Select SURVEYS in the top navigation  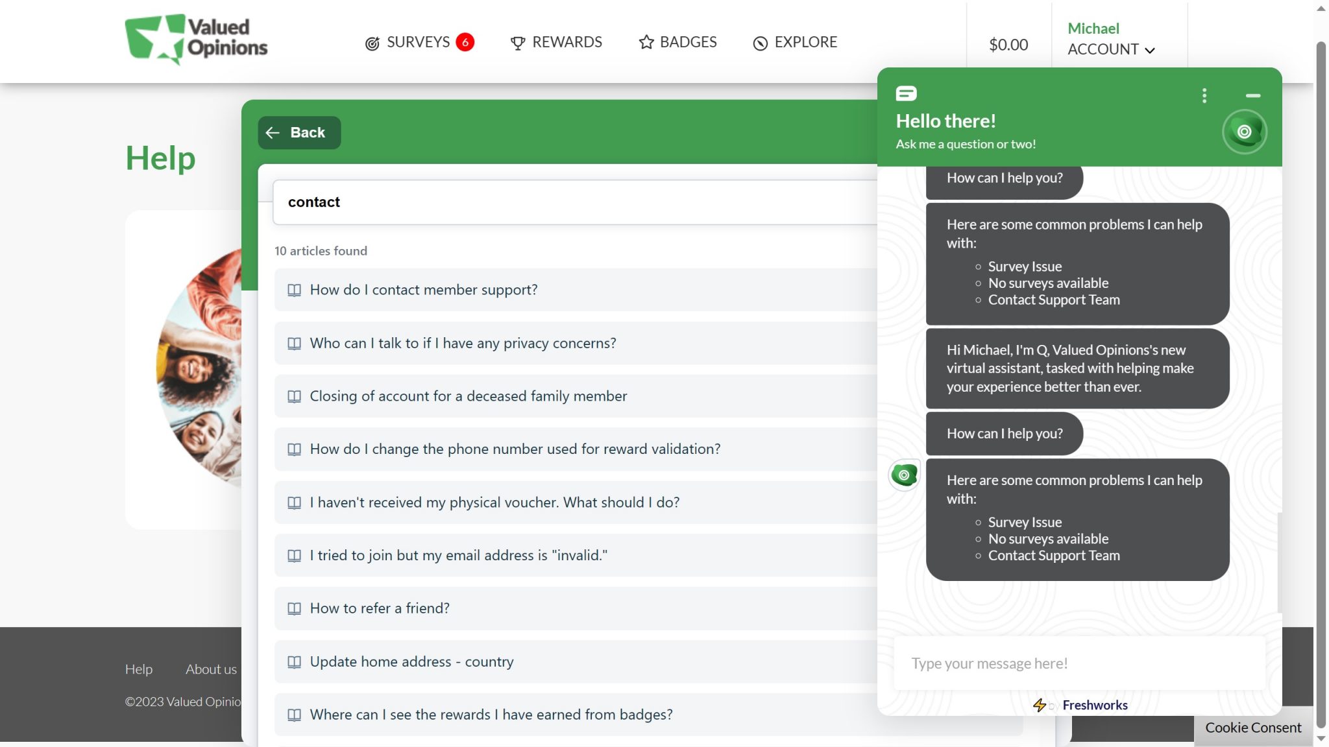[x=417, y=41]
